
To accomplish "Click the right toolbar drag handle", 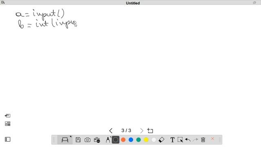I will (220, 140).
